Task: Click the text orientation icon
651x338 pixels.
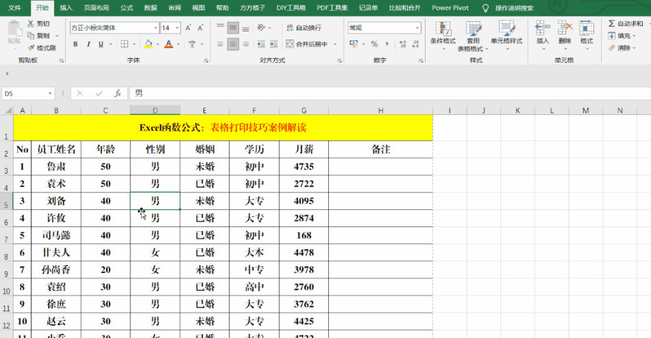Action: (261, 28)
